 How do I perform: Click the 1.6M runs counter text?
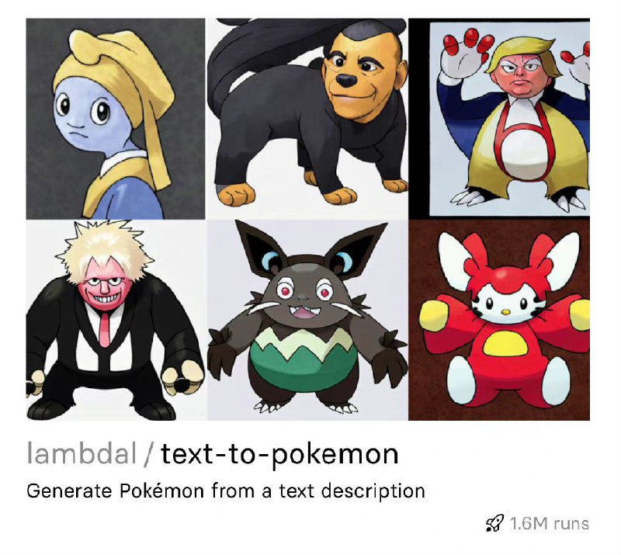coord(550,523)
